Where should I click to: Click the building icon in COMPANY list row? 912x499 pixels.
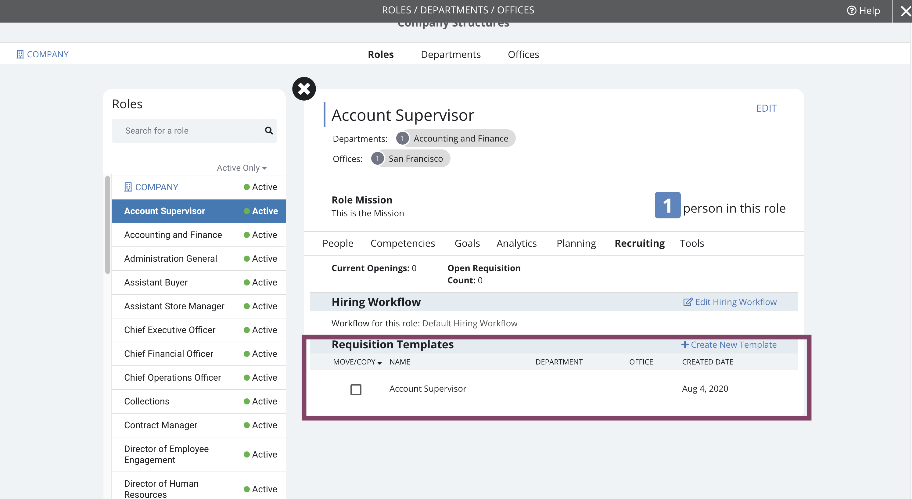[128, 187]
